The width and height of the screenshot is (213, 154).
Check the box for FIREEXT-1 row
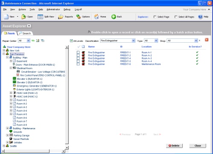pyautogui.click(x=78, y=52)
